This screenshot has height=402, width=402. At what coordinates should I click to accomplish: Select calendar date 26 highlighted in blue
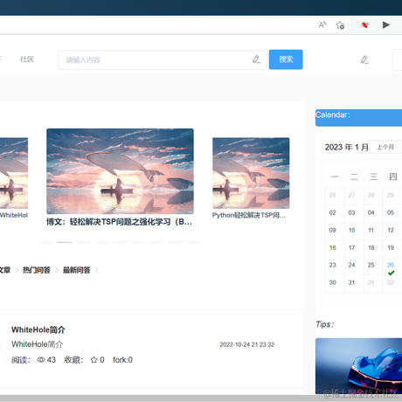(x=391, y=265)
